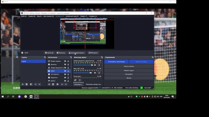This screenshot has width=209, height=117.
Task: Move scene up with the arrow icon
Action: point(36,84)
